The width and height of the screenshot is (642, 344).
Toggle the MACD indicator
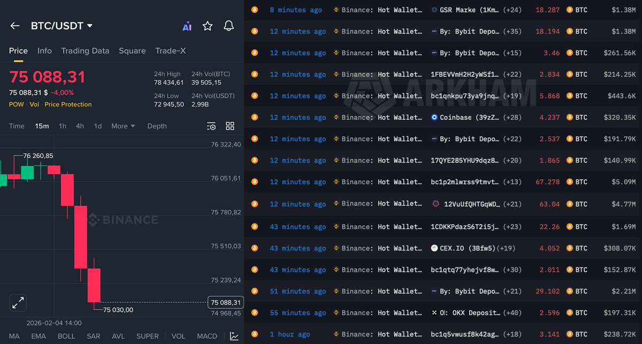[207, 337]
